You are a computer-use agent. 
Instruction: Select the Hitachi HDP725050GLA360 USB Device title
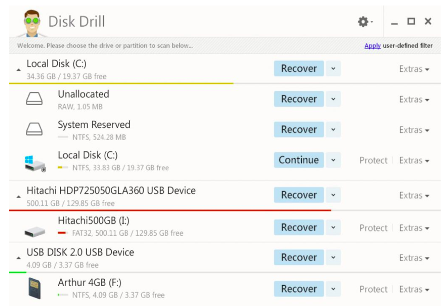coord(111,190)
